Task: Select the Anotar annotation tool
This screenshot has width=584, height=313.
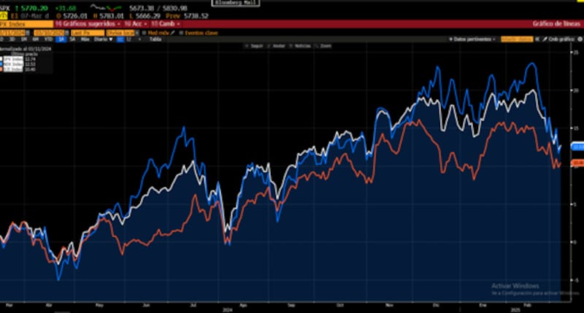Action: coord(277,45)
